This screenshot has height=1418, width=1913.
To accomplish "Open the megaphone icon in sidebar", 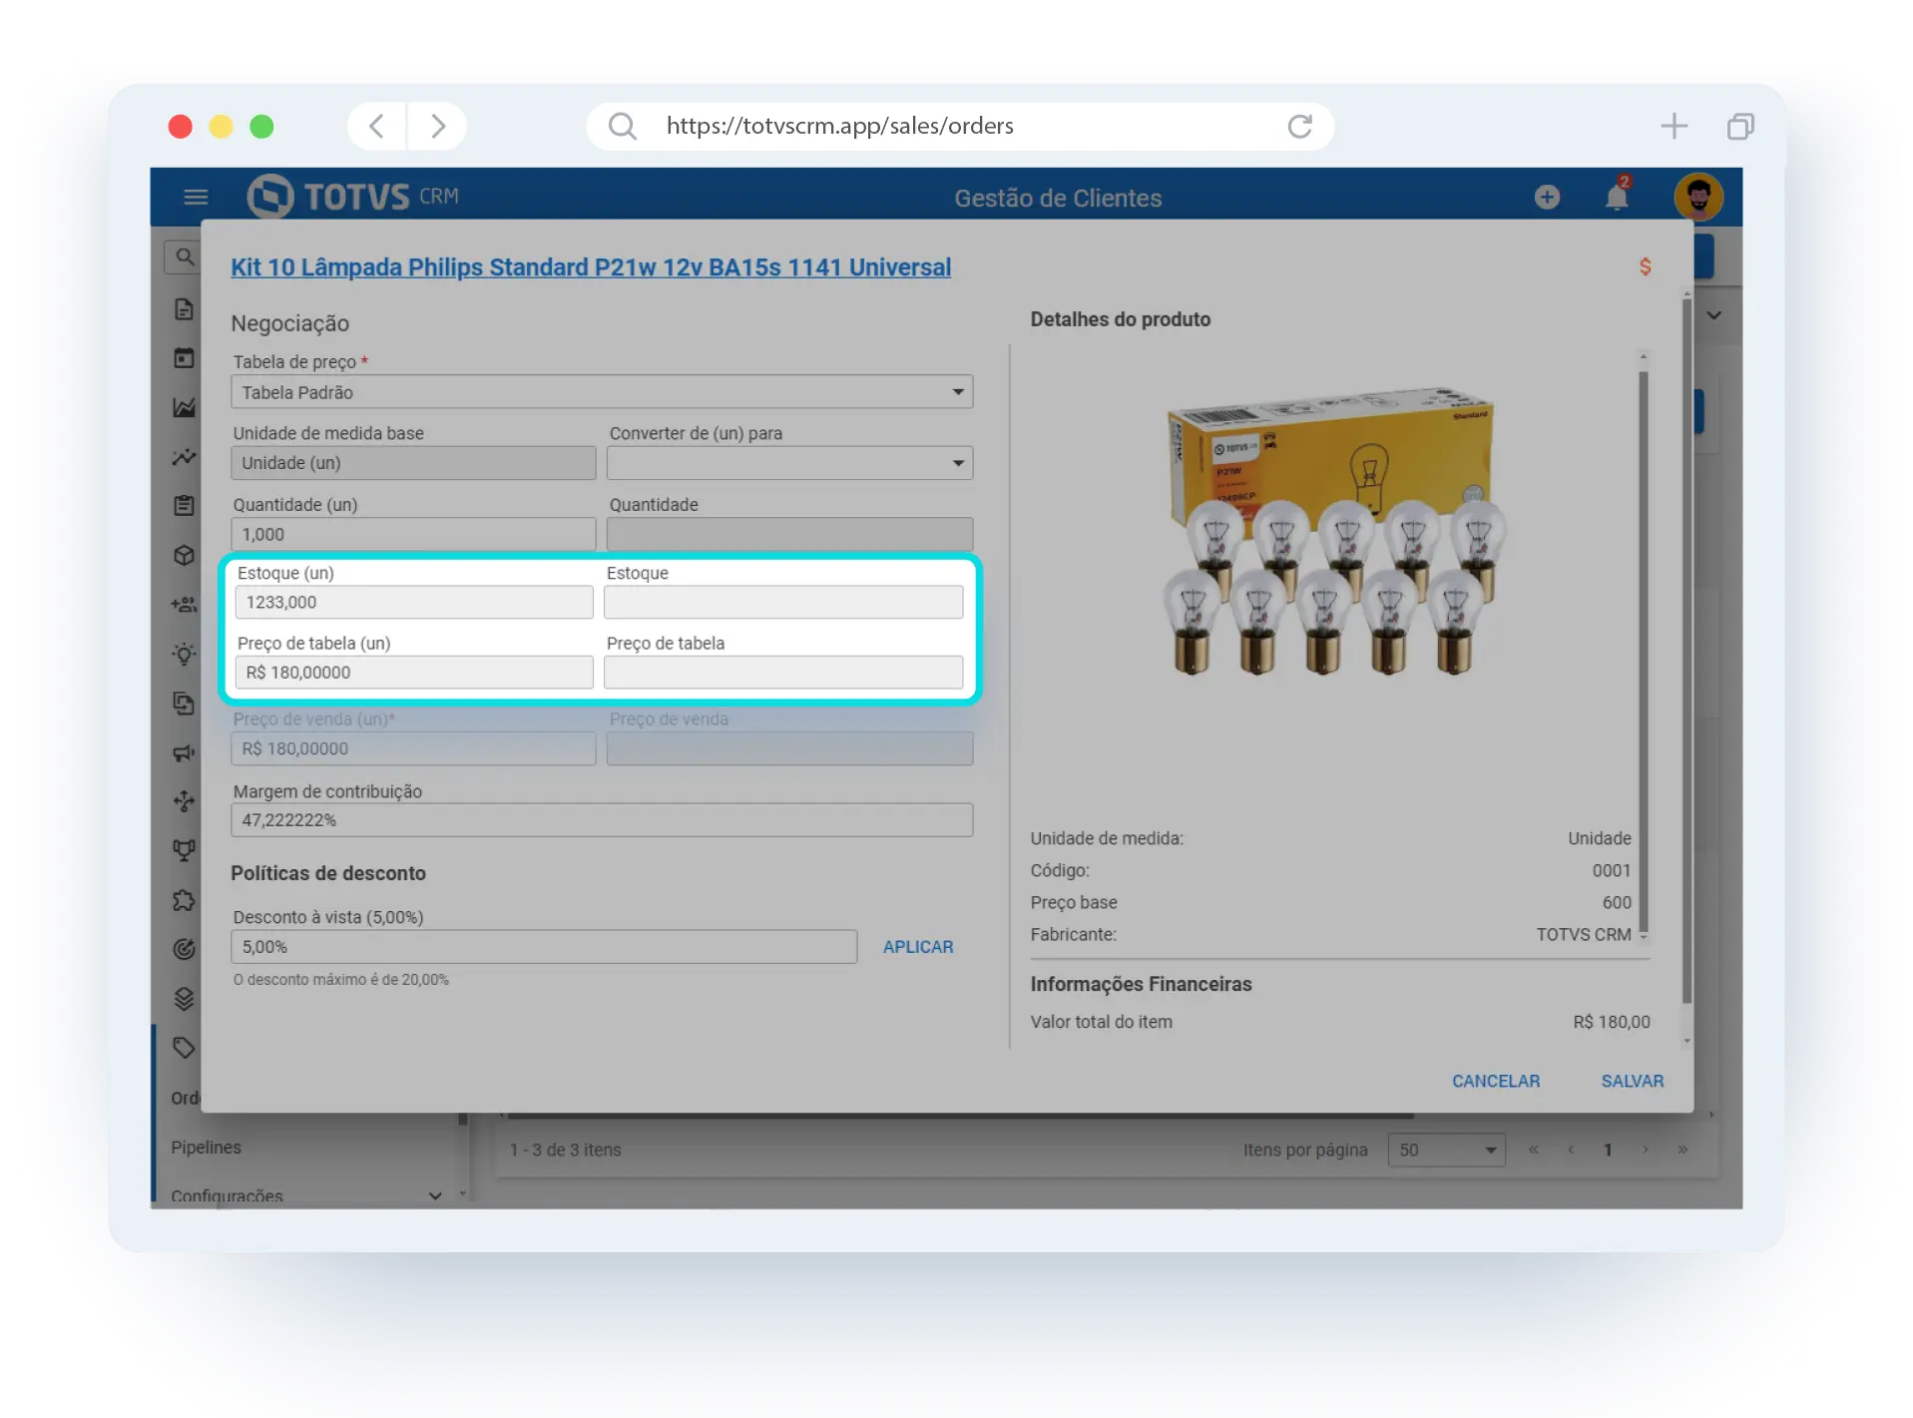I will click(x=185, y=752).
